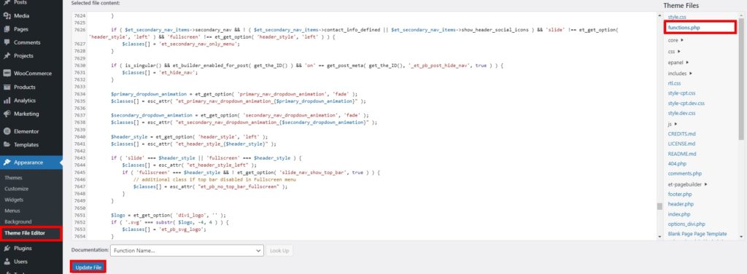Image resolution: width=747 pixels, height=274 pixels.
Task: Expand the includes folder in the file tree
Action: click(x=680, y=74)
